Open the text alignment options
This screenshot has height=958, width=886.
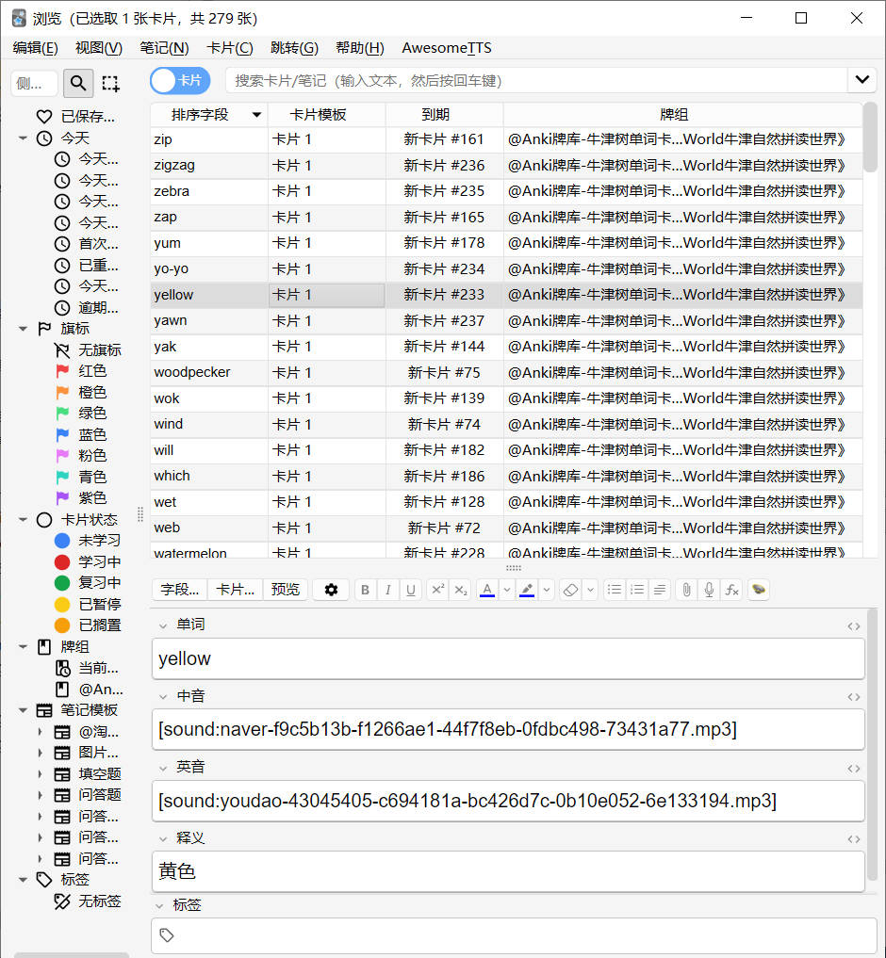coord(660,591)
